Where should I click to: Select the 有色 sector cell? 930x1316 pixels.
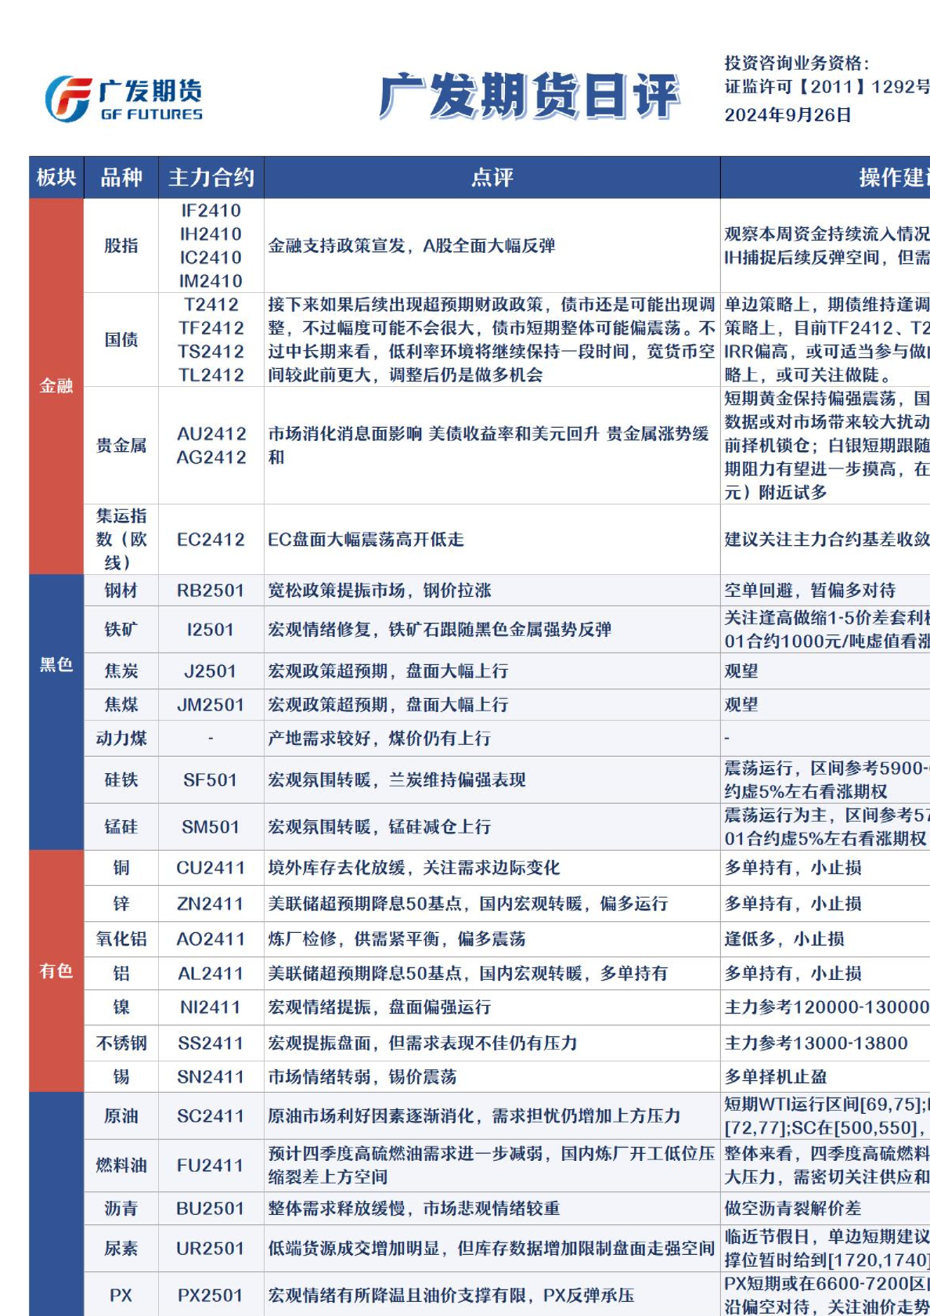pos(56,971)
